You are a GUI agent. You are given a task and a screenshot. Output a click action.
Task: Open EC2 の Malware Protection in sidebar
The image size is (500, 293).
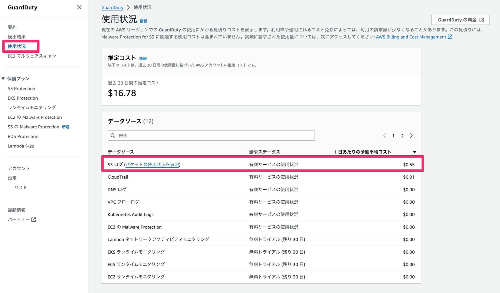[x=35, y=117]
